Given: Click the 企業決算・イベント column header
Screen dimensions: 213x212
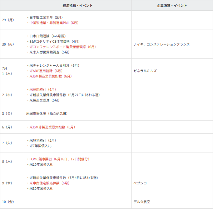Looking at the screenshot, I should 172,6.
